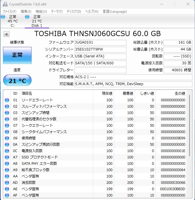
Task: Open the テーマ(T) menu
Action: [x=57, y=12]
